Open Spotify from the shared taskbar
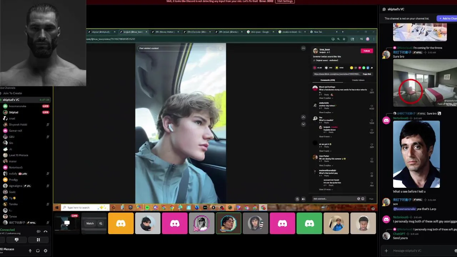This screenshot has width=457, height=257. coord(147,207)
